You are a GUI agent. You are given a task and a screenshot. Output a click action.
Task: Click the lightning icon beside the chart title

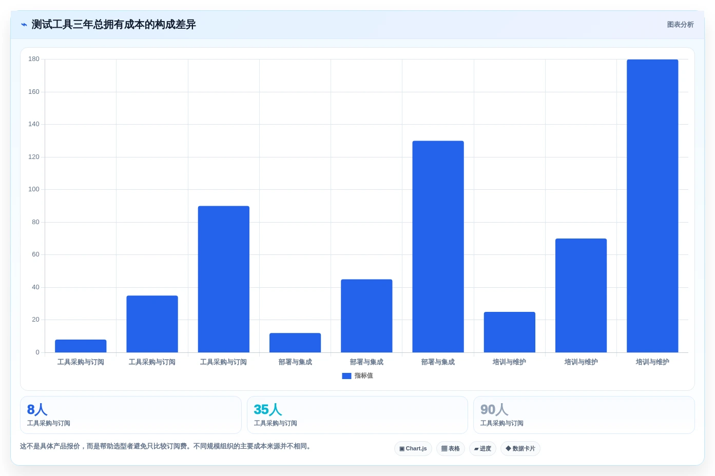[x=24, y=25]
